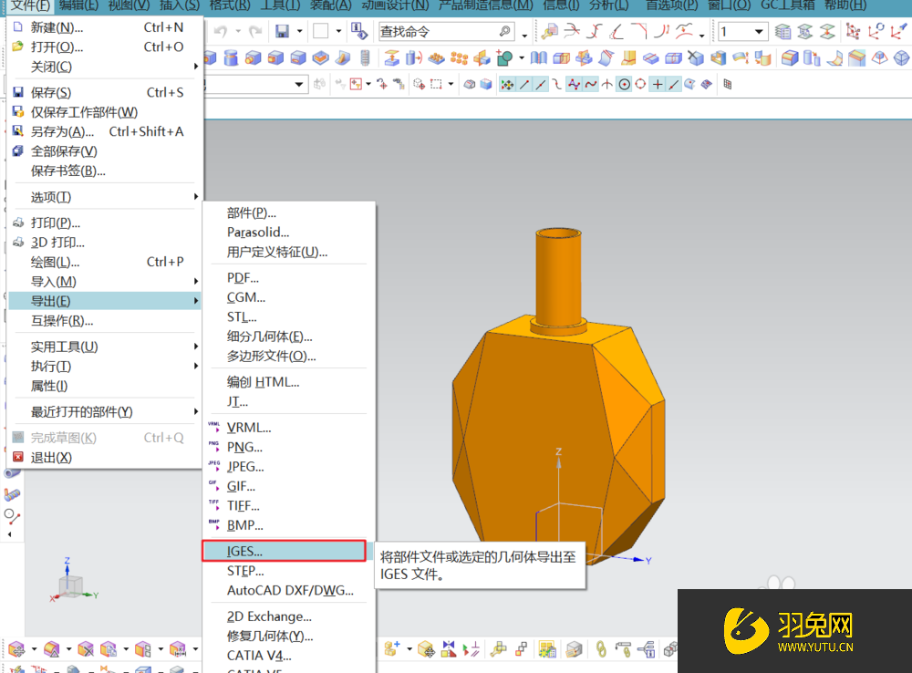Toggle the snap midpoint line icon
Viewport: 912px width, 673px height.
coord(541,85)
